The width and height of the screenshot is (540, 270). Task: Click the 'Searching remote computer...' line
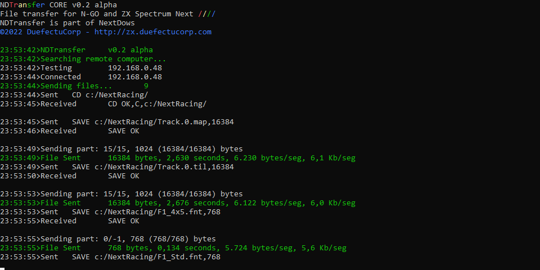(x=83, y=59)
